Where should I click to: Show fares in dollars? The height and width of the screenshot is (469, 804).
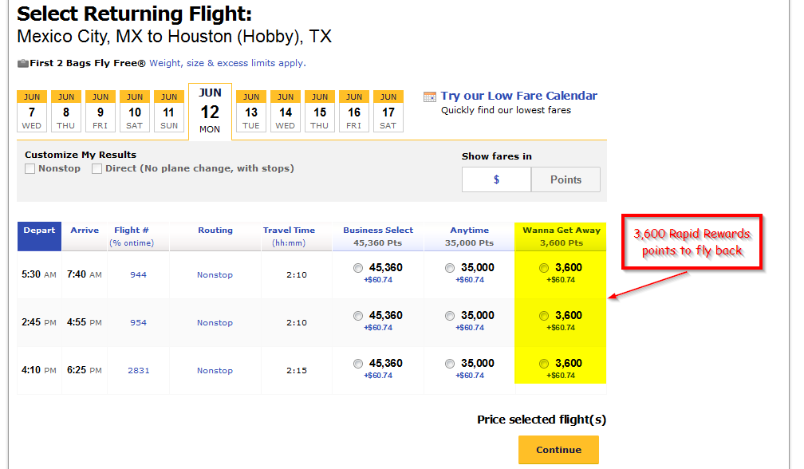pyautogui.click(x=496, y=179)
